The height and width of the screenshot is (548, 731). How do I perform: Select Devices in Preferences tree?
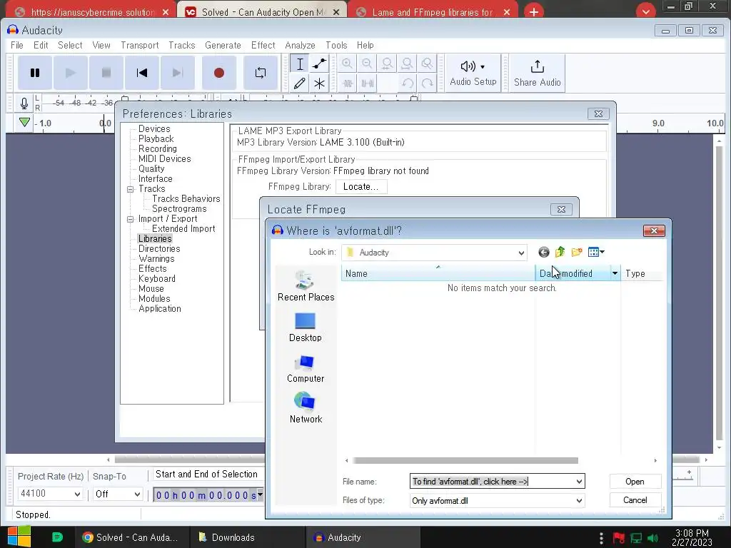click(154, 129)
